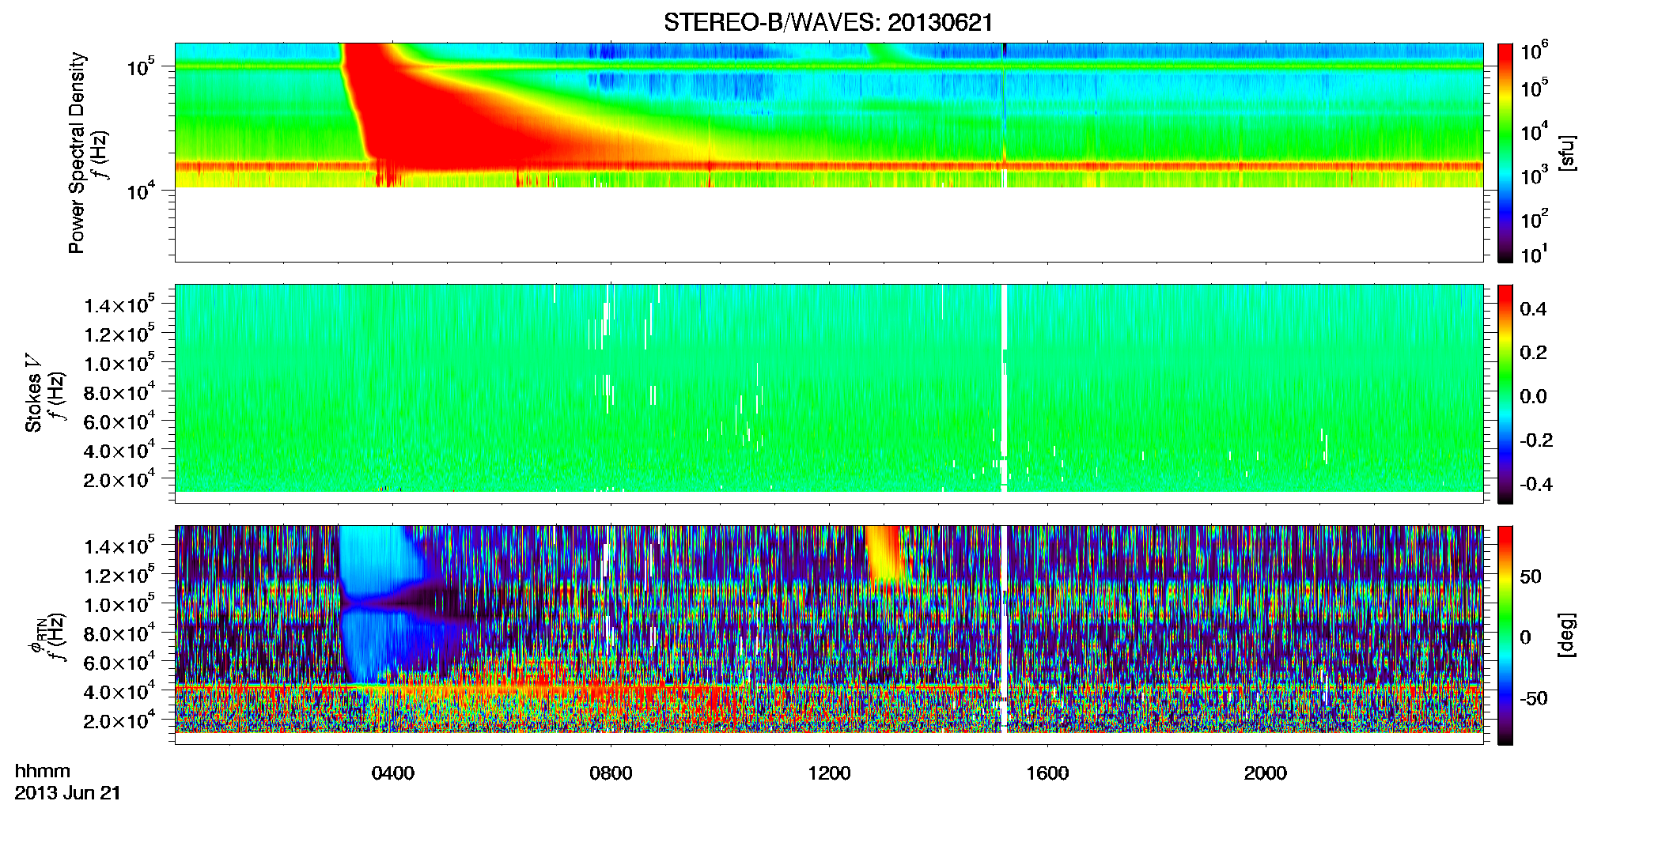Click the 10^5 tick label in the top panel
Image resolution: width=1658 pixels, height=854 pixels.
[140, 67]
